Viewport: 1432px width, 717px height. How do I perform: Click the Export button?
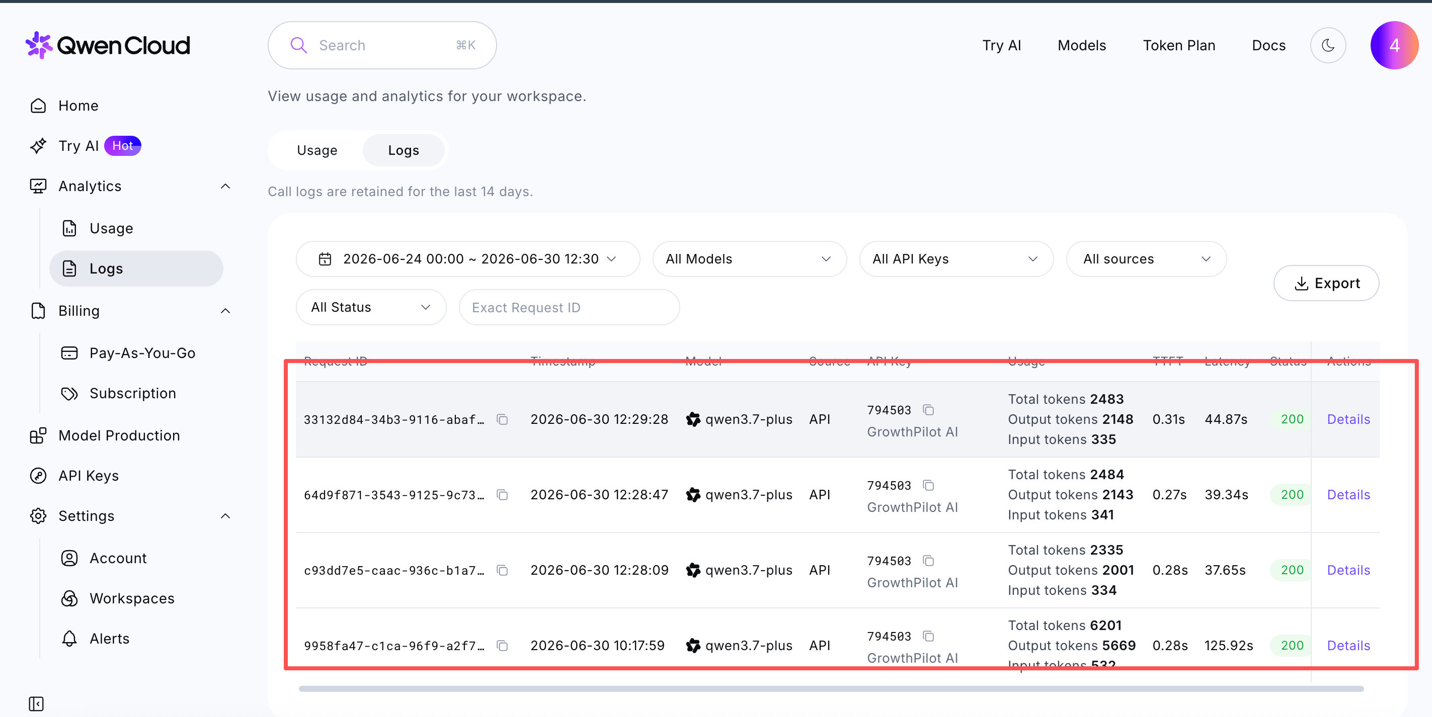tap(1326, 283)
